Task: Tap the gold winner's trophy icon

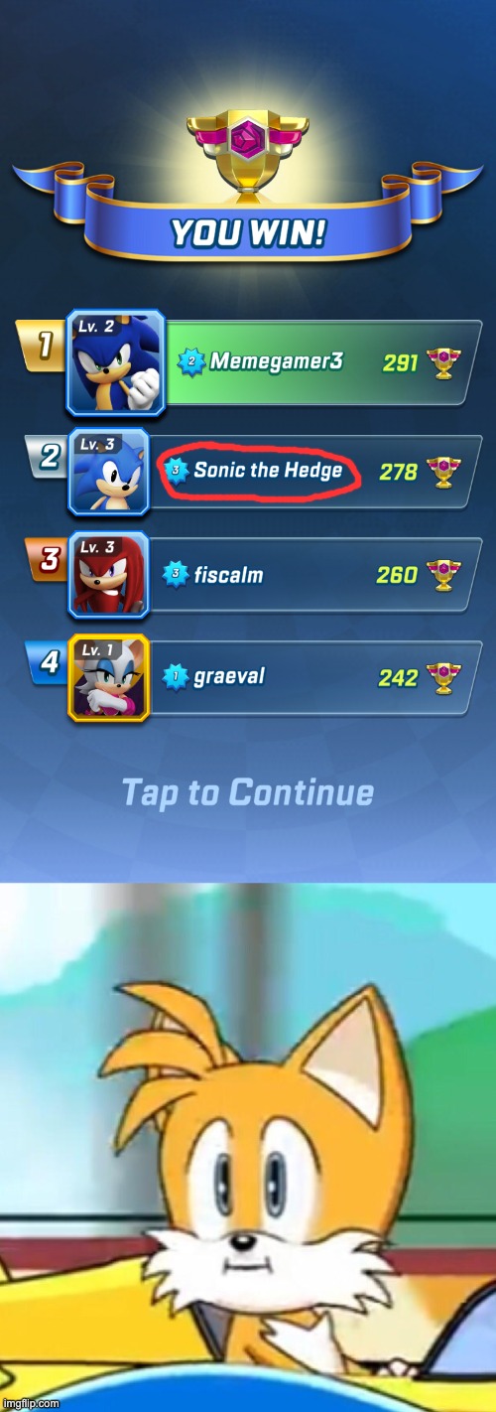Action: 247,141
